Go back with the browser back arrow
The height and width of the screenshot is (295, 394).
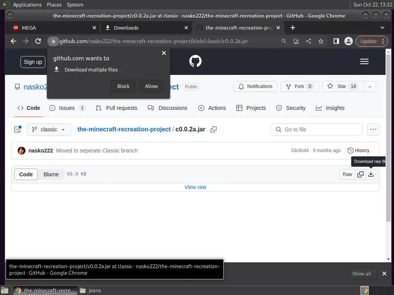13,41
